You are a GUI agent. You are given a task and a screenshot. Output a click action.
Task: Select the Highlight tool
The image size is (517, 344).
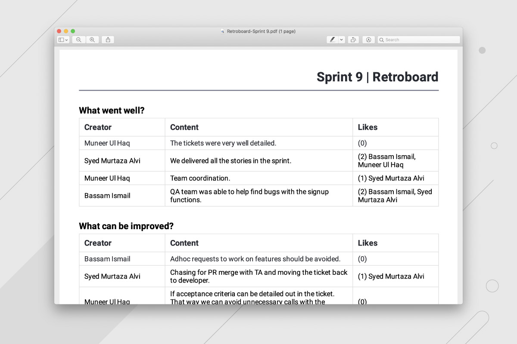pyautogui.click(x=333, y=40)
